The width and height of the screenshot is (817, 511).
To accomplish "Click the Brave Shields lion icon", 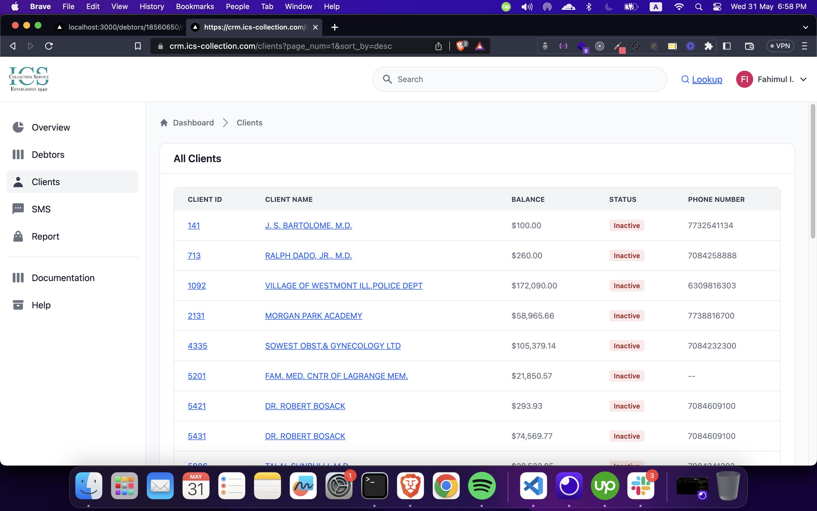I will coord(460,46).
